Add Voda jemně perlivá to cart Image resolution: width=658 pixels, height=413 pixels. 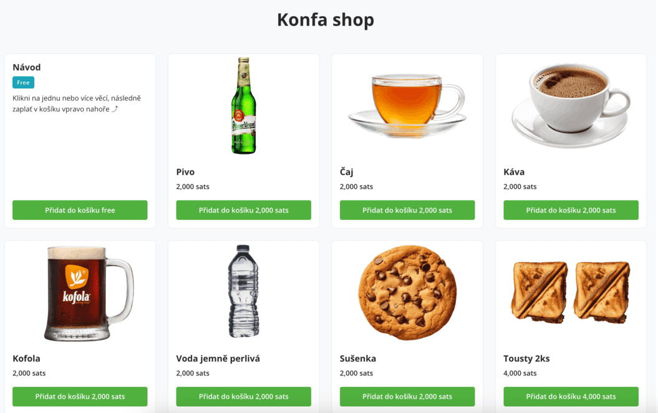[x=243, y=397]
